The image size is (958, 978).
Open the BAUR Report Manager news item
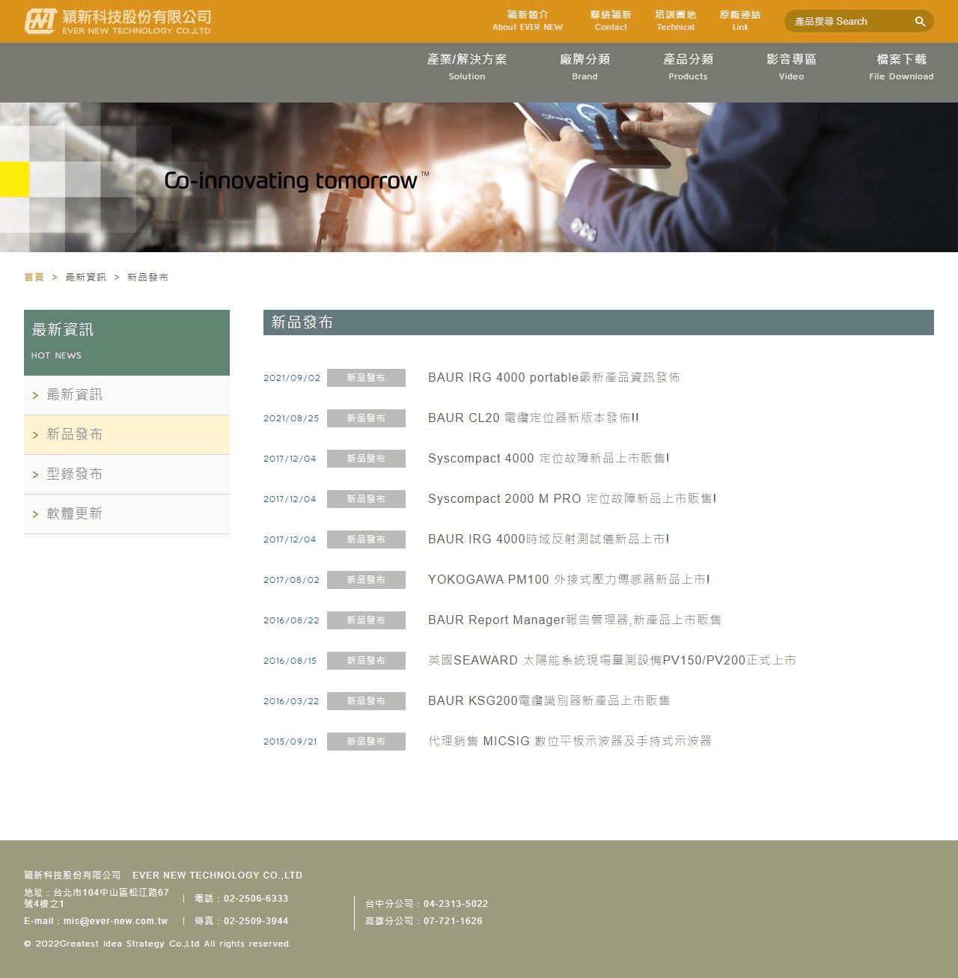[x=575, y=620]
